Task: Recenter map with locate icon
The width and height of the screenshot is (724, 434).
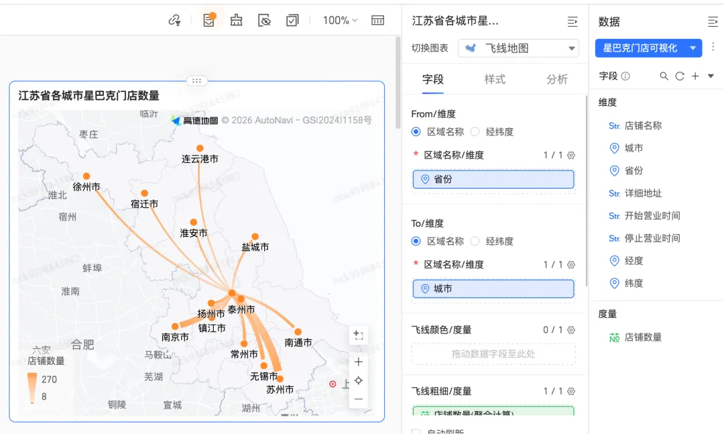Action: (x=358, y=380)
